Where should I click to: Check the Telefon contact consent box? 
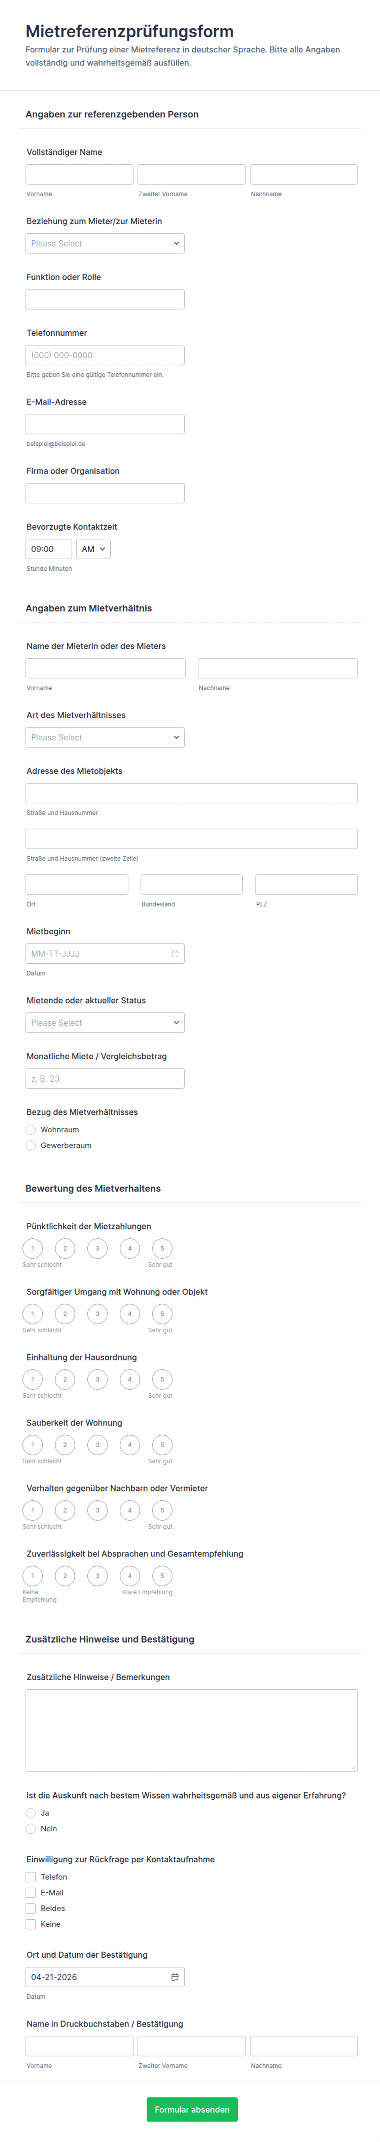[31, 1877]
